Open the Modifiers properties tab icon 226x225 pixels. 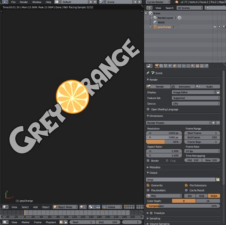click(x=184, y=66)
